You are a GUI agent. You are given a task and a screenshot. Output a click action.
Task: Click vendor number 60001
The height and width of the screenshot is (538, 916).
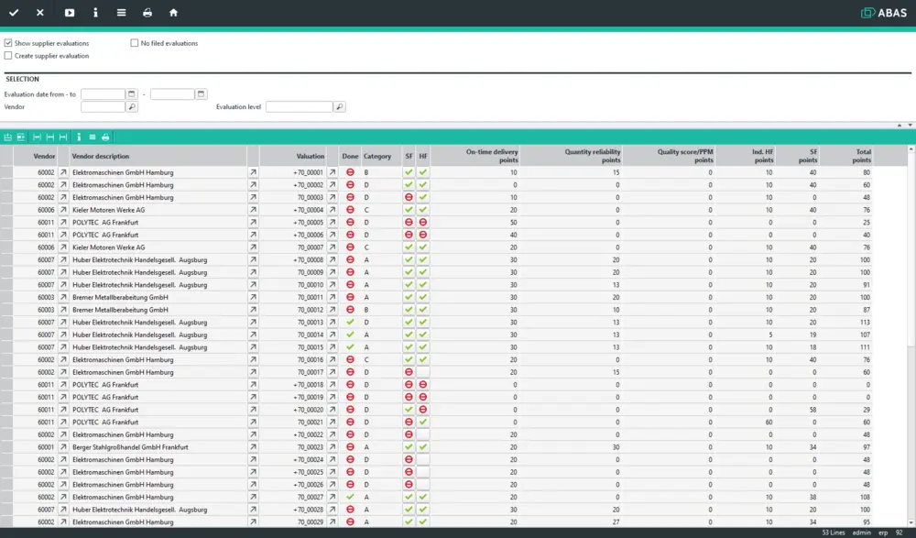click(x=46, y=447)
